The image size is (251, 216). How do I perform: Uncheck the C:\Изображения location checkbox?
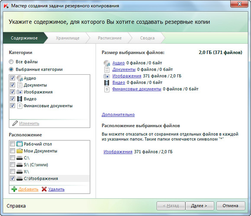[13, 178]
